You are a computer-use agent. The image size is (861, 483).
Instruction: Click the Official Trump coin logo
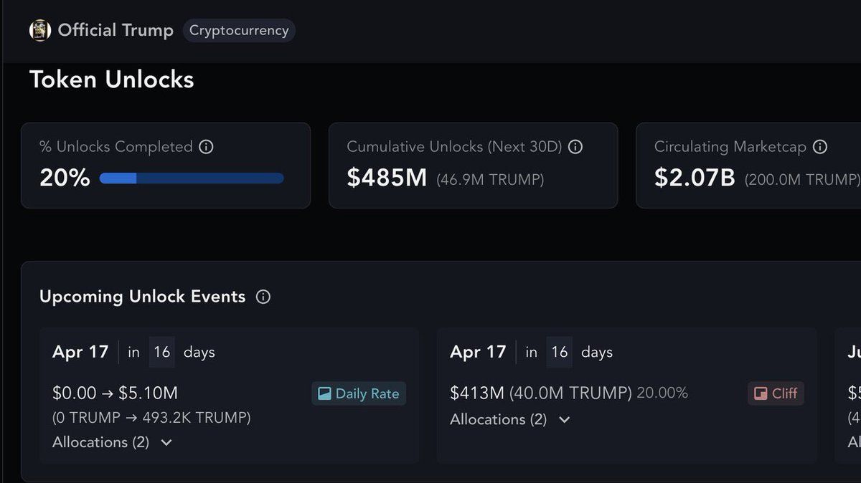39,31
